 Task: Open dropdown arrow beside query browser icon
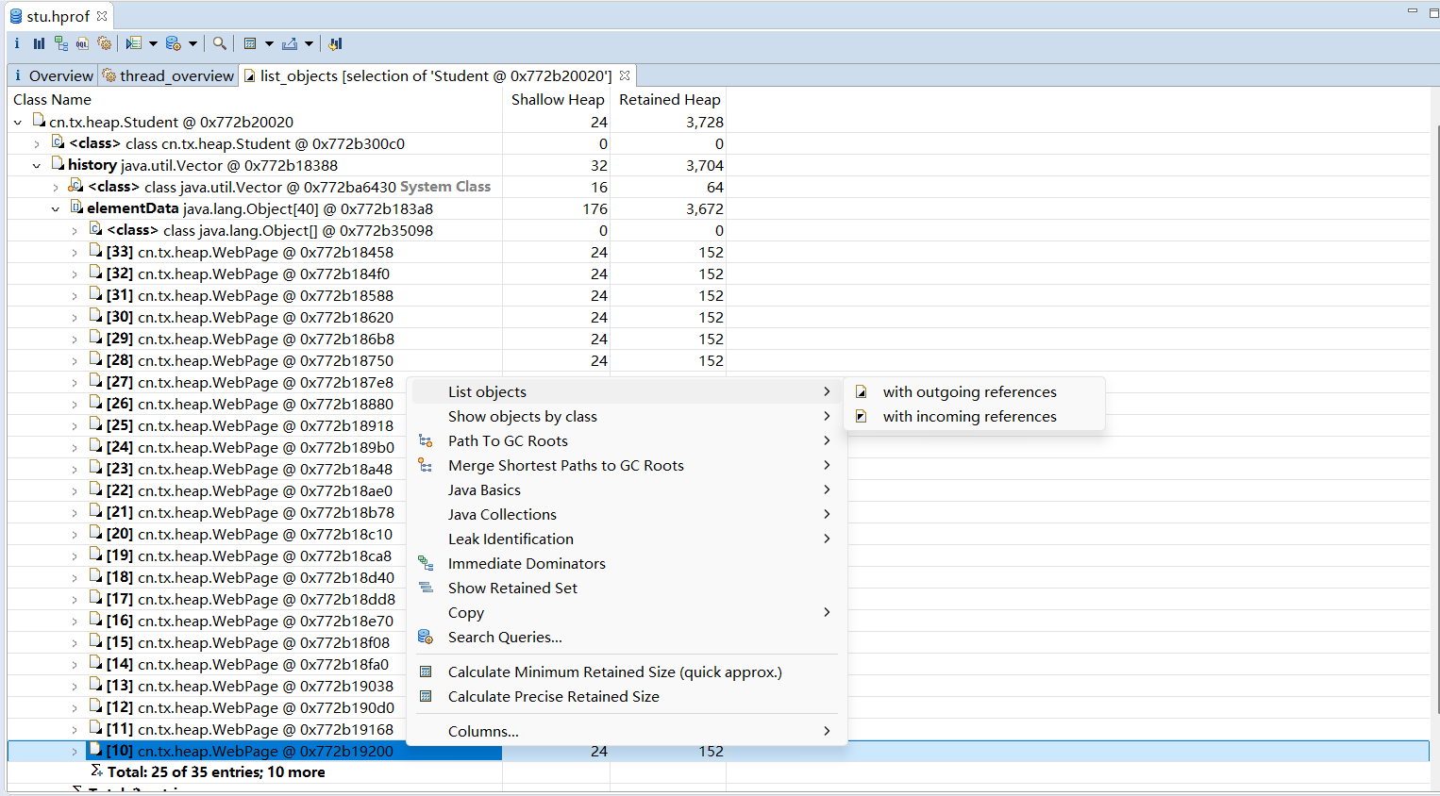pyautogui.click(x=193, y=43)
